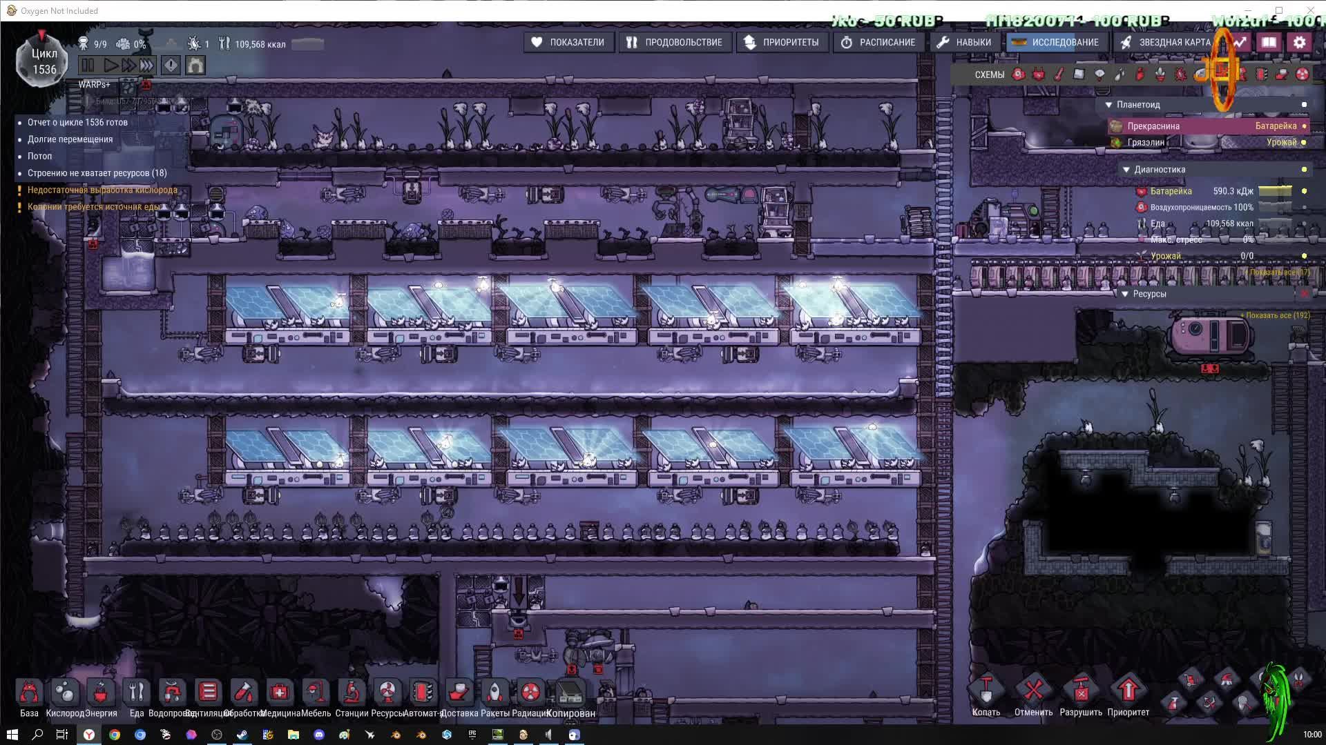This screenshot has width=1326, height=745.
Task: Set game speed to fastest
Action: [x=146, y=66]
